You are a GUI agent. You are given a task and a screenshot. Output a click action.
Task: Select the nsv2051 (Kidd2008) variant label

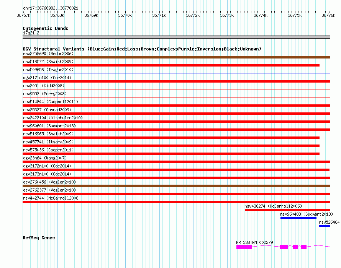(44, 86)
